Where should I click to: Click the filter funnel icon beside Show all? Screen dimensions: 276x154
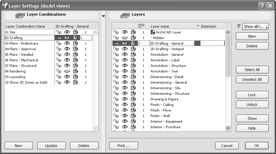coord(238,26)
